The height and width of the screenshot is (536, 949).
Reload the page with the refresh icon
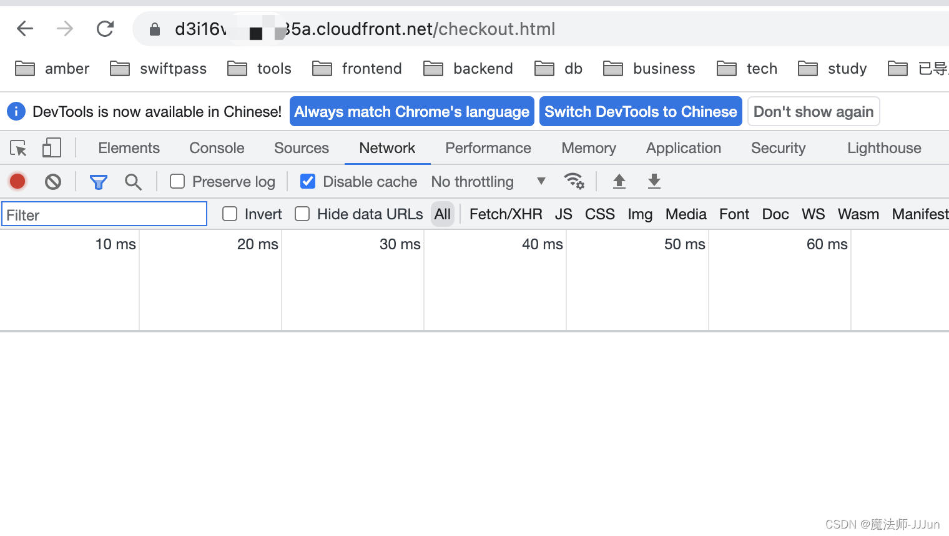click(105, 29)
